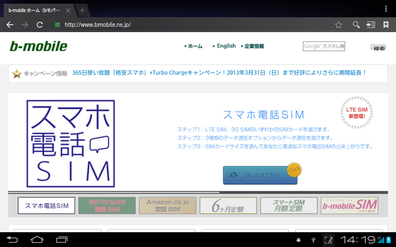Select the b-mobile SIM イオン専用 tab
This screenshot has height=247, width=396.
[350, 206]
